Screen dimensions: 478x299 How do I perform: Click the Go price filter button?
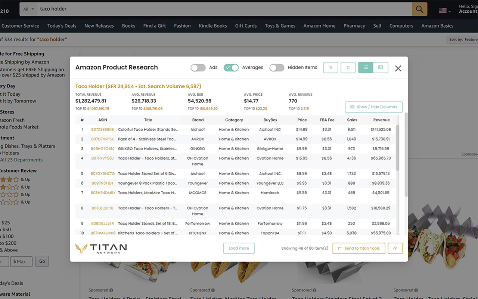tap(42, 261)
